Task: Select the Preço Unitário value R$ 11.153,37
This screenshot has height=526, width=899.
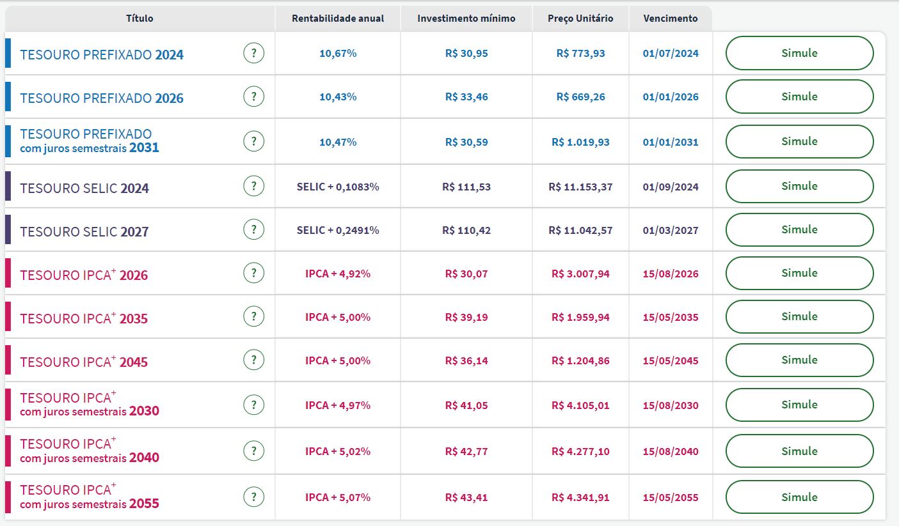Action: coord(580,187)
